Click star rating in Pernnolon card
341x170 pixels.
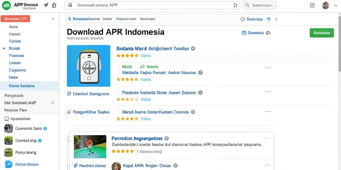[x=123, y=151]
